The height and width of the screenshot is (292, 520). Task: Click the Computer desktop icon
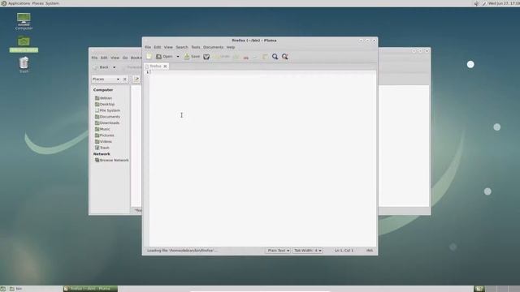click(x=24, y=21)
